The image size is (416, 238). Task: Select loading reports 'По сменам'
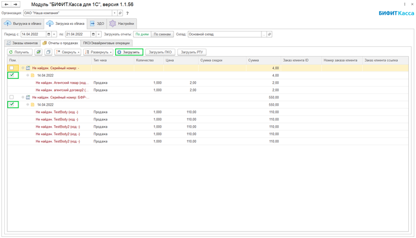162,34
